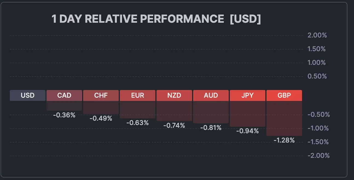Screen dimensions: 354x180
Task: Select the -2.00% axis label at bottom
Action: click(318, 156)
